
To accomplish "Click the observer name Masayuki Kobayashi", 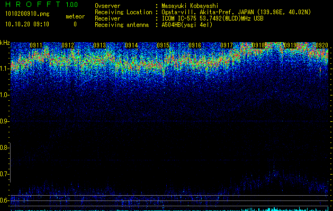I will pyautogui.click(x=190, y=6).
